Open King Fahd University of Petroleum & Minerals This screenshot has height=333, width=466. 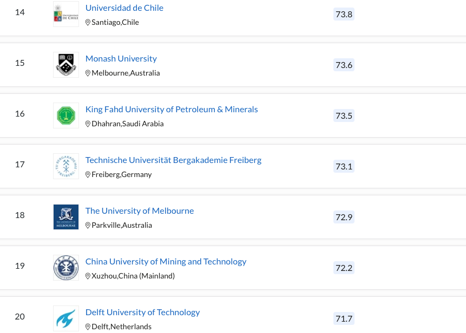(x=172, y=110)
